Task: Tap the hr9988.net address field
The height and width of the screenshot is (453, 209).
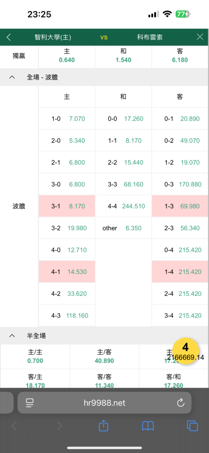Action: coord(104,403)
